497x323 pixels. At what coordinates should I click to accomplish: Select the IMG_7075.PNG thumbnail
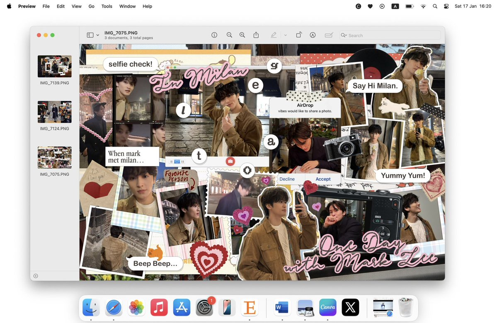(55, 157)
